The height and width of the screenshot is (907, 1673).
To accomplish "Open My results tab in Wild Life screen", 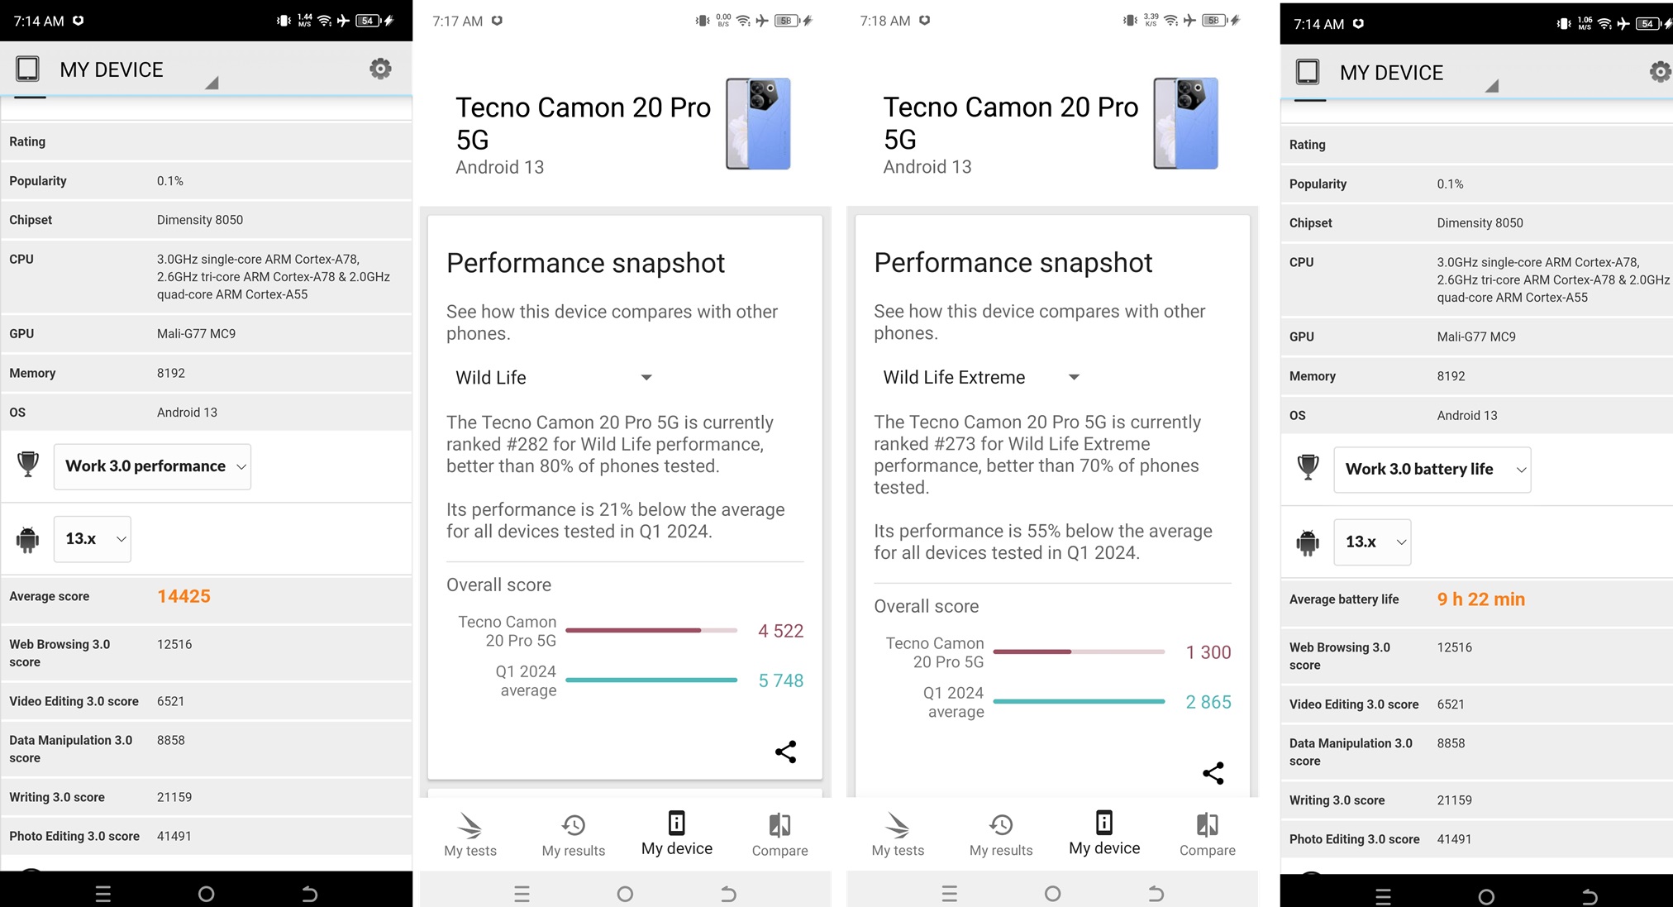I will click(x=574, y=834).
